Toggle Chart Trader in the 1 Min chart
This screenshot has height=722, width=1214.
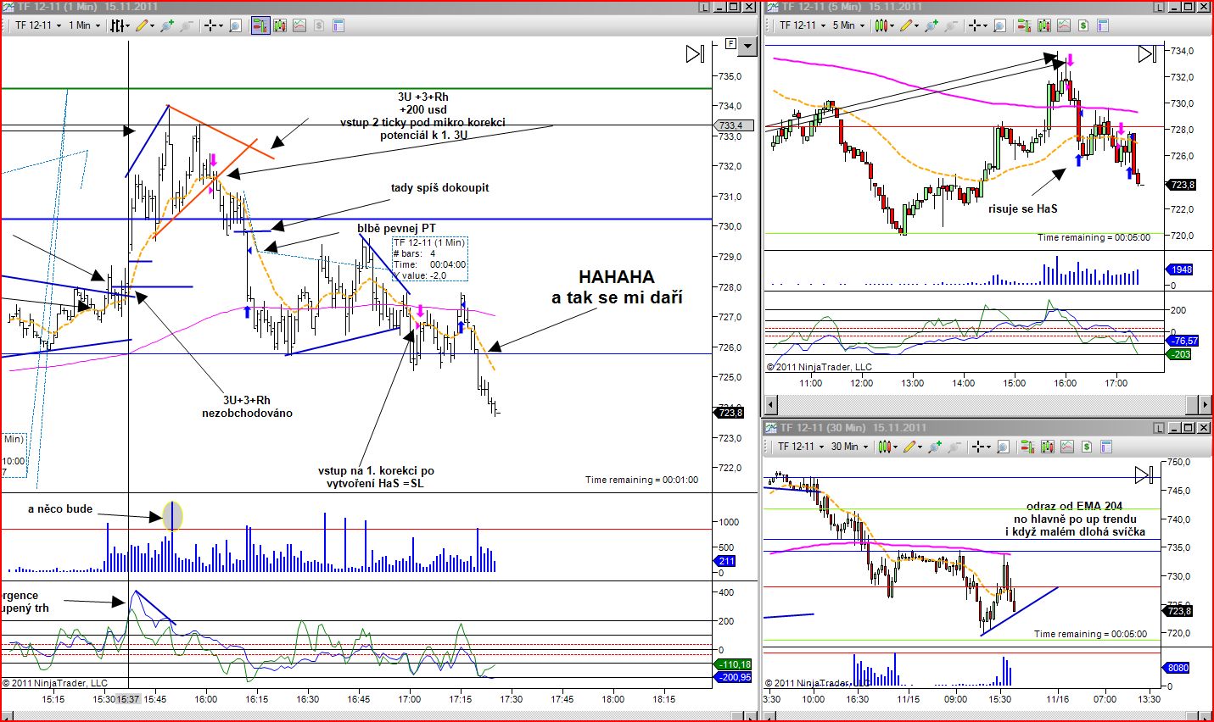pos(260,25)
